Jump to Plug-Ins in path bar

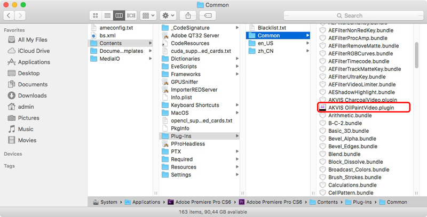[359, 202]
